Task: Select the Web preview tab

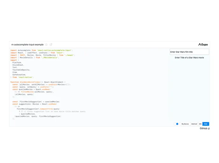Action: pyautogui.click(x=206, y=124)
